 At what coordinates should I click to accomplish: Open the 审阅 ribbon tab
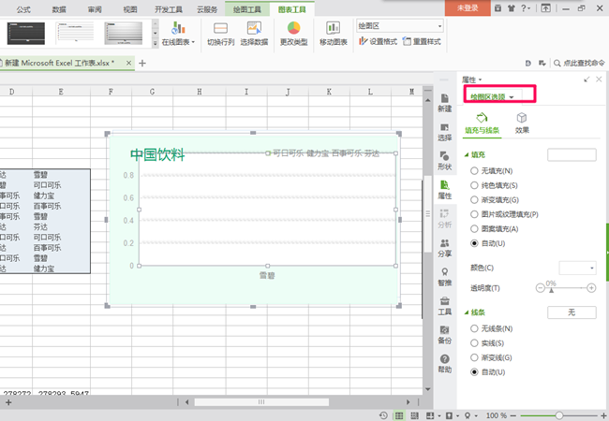point(95,9)
